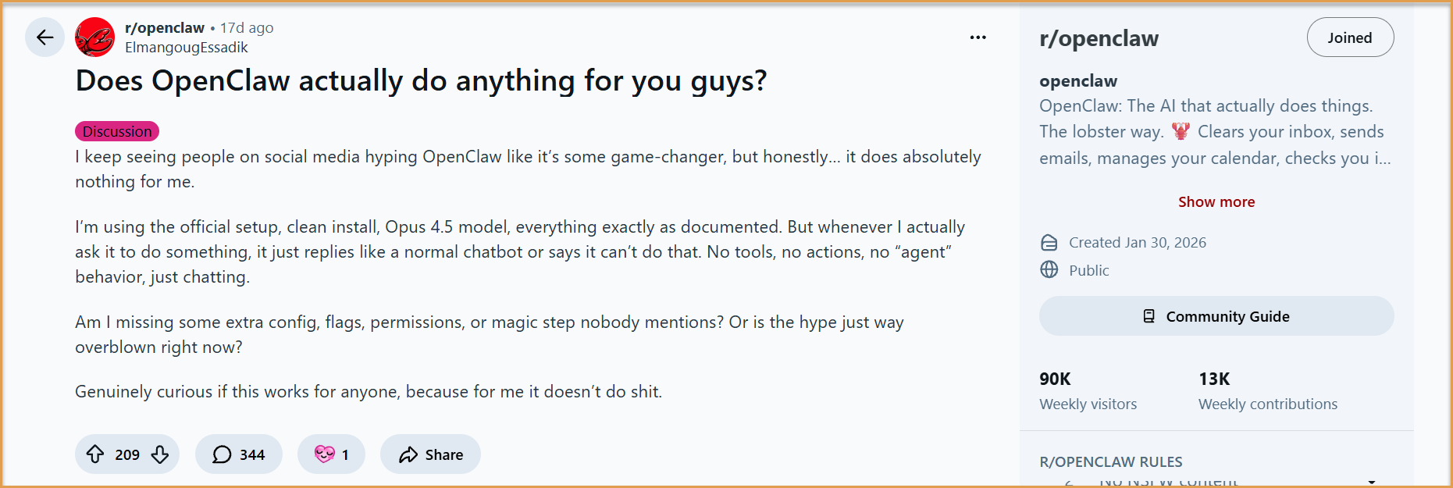Viewport: 1453px width, 488px height.
Task: Click the book icon on Community Guide
Action: coord(1148,315)
